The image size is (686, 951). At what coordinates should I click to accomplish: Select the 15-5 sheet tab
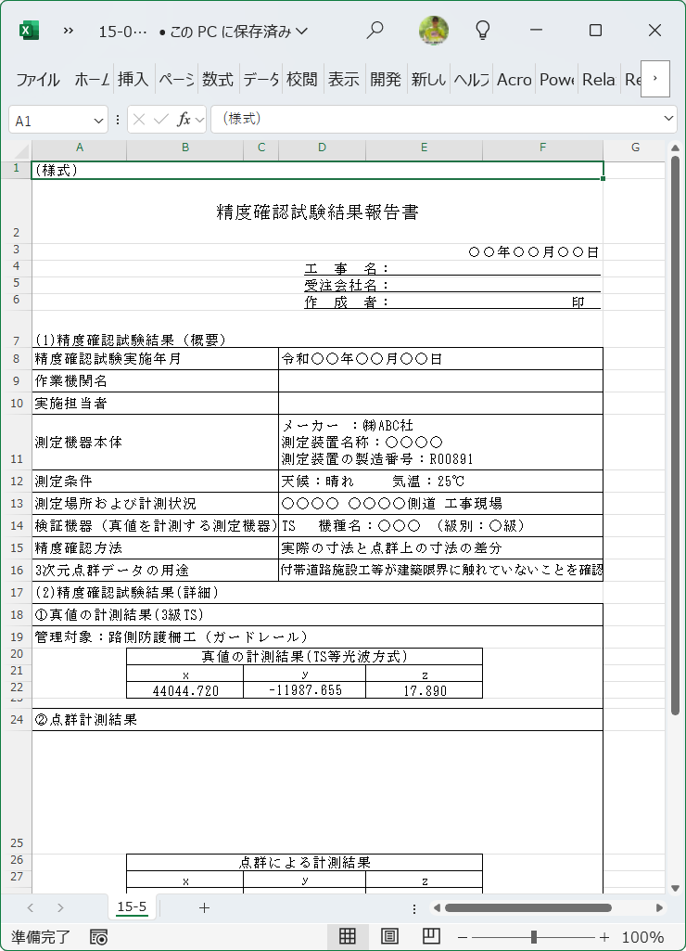click(x=132, y=907)
